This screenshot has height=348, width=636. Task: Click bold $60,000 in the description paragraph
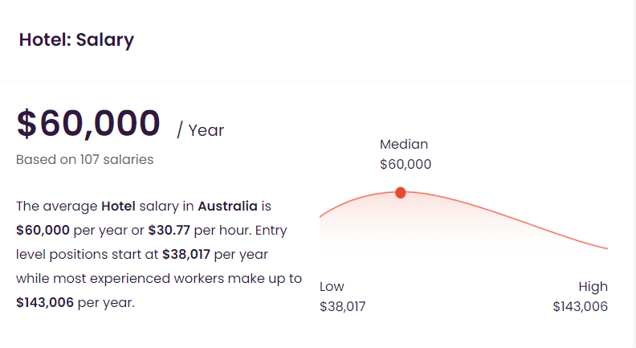point(43,230)
